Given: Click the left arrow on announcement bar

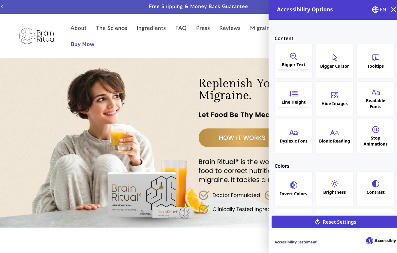Looking at the screenshot, I should 2,7.
